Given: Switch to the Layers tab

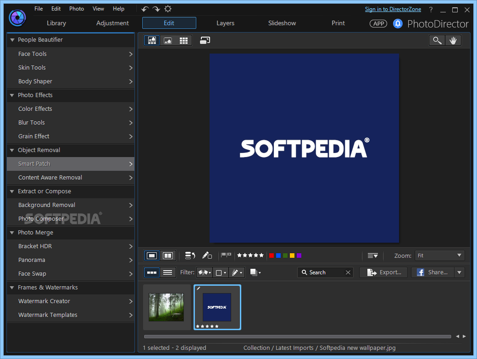Looking at the screenshot, I should coord(225,23).
